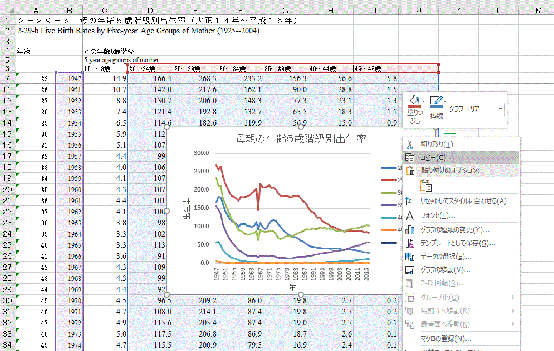Click the 15～19歳 header cell
The height and width of the screenshot is (351, 554).
[105, 68]
